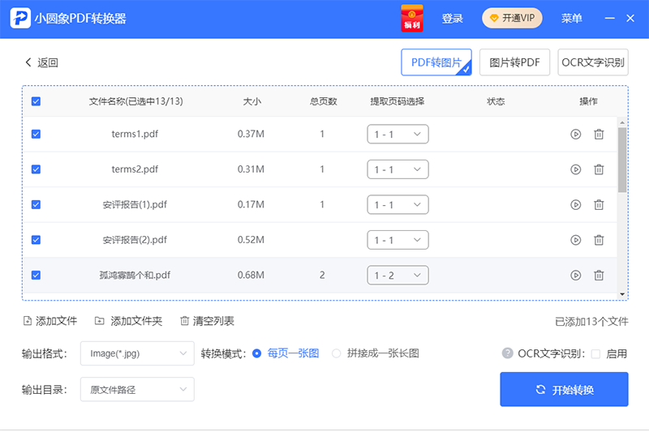Click the play icon for 安评报告(1).pdf
This screenshot has height=432, width=649.
pyautogui.click(x=575, y=205)
